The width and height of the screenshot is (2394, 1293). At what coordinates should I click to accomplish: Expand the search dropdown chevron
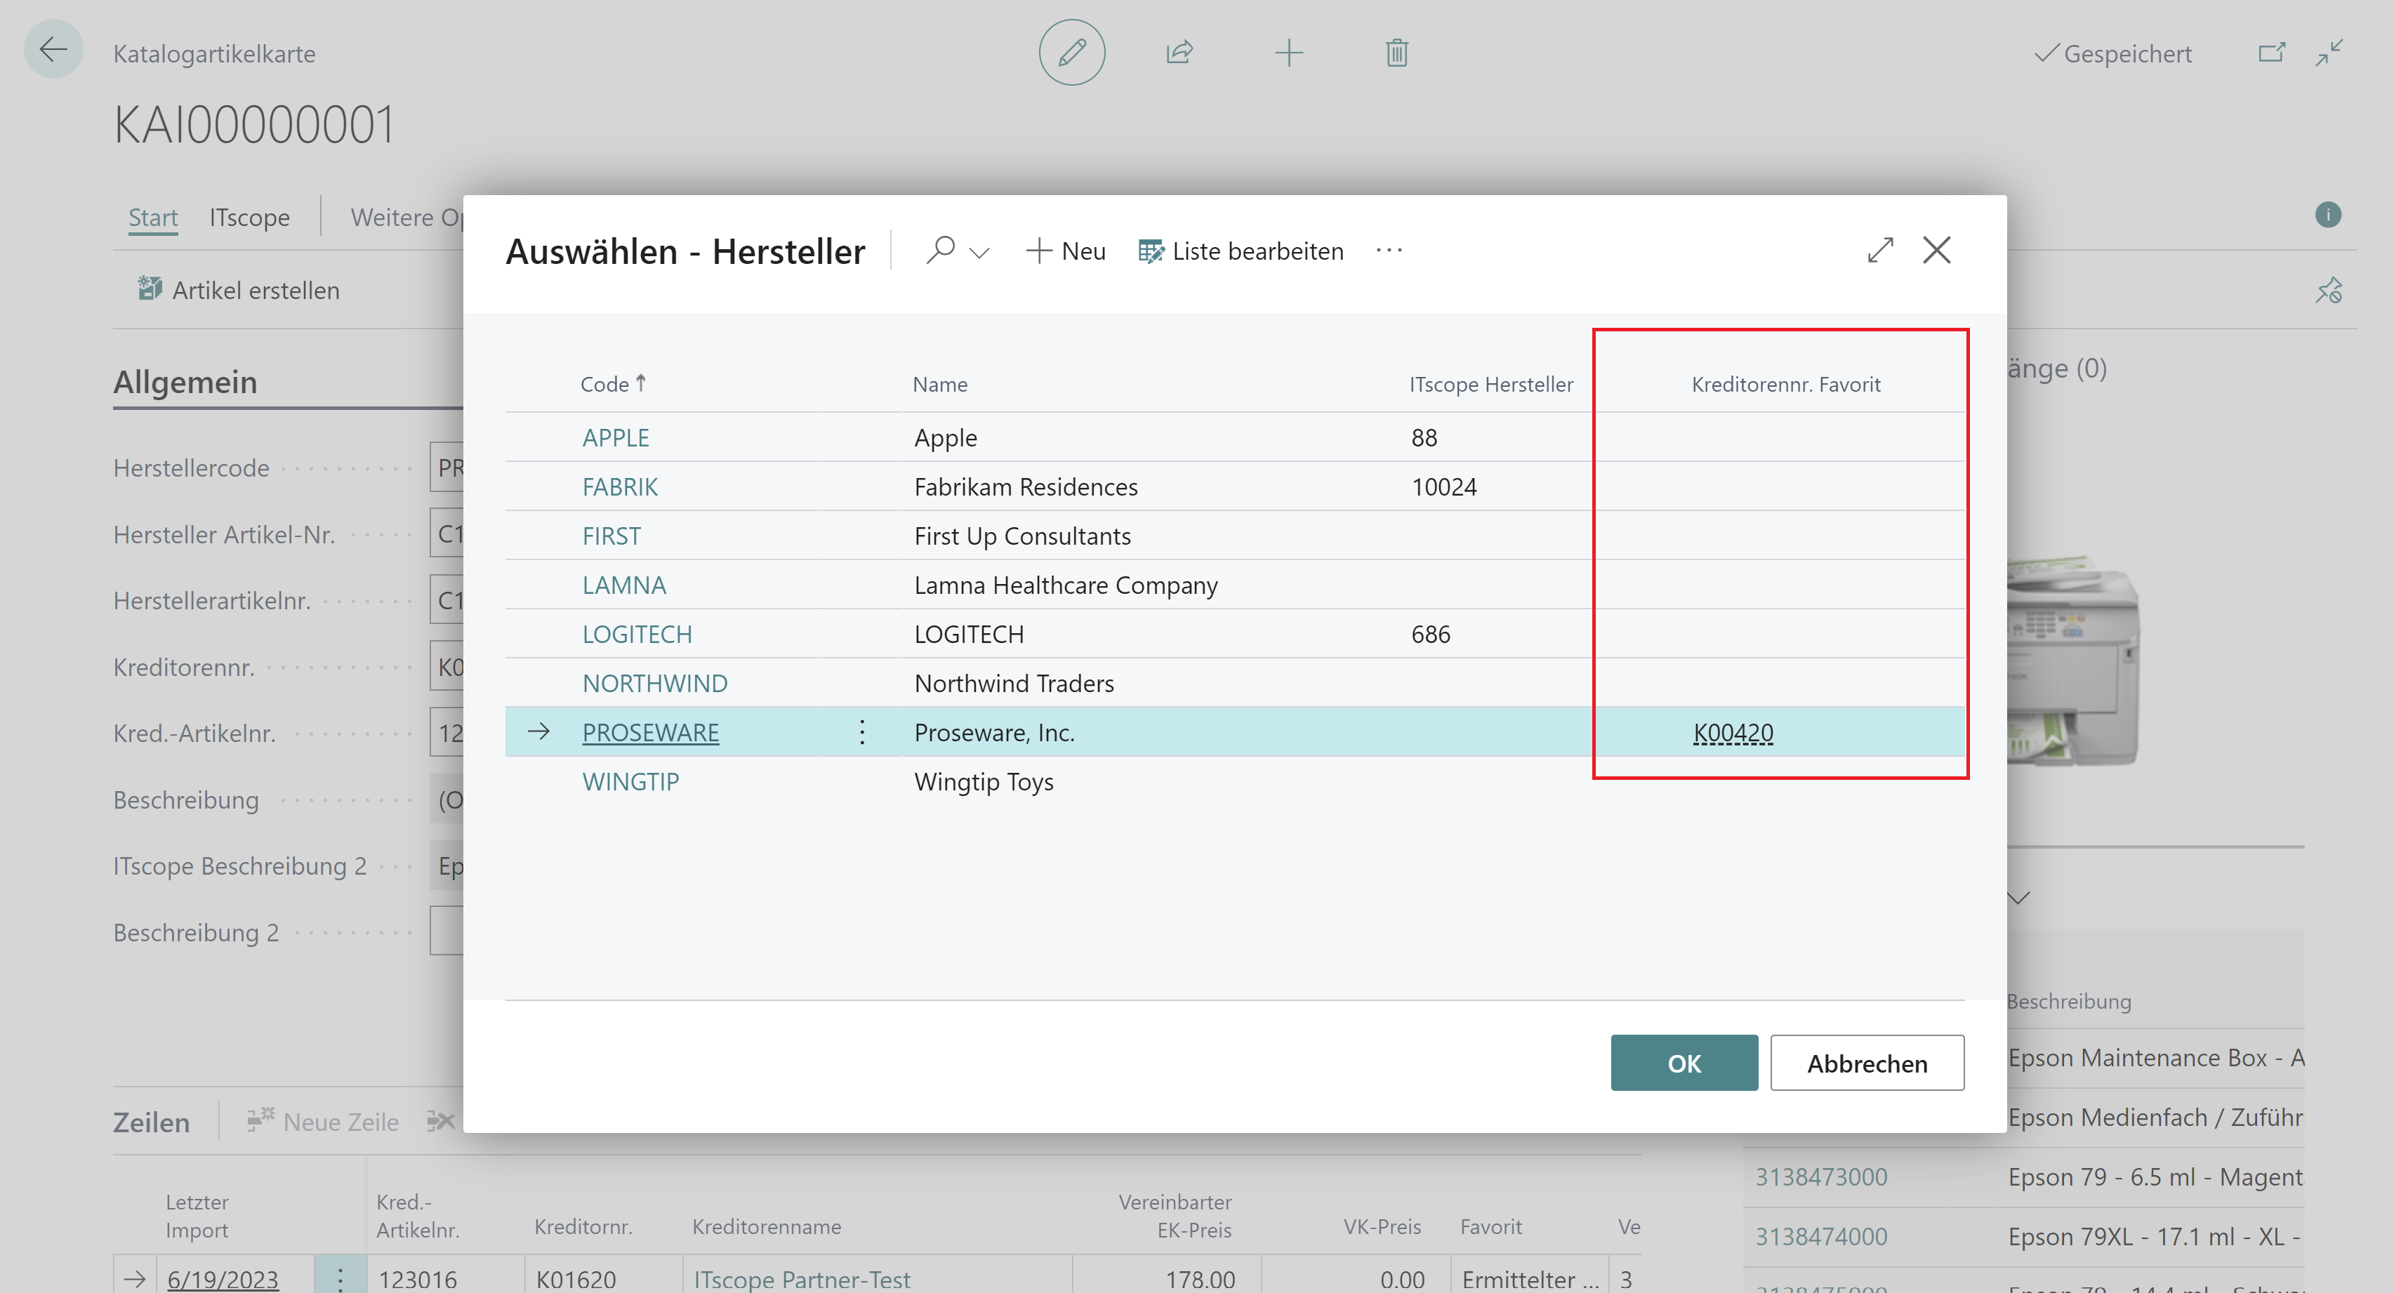coord(979,253)
